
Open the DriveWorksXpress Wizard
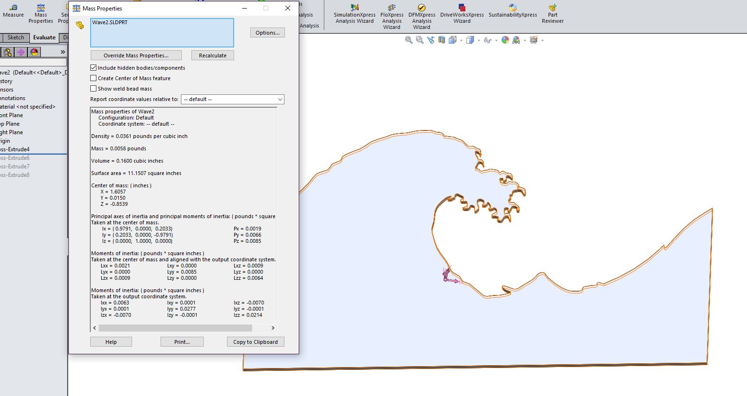point(462,14)
